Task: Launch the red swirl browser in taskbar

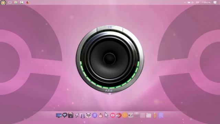Action: point(28,2)
